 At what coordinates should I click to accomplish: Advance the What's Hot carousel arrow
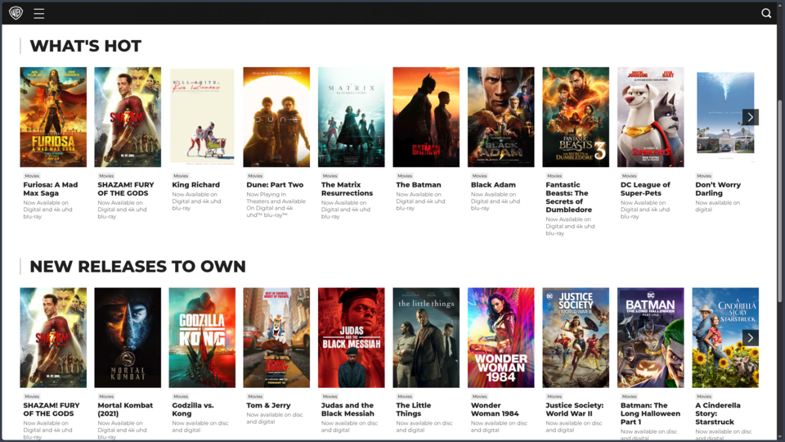(x=750, y=117)
